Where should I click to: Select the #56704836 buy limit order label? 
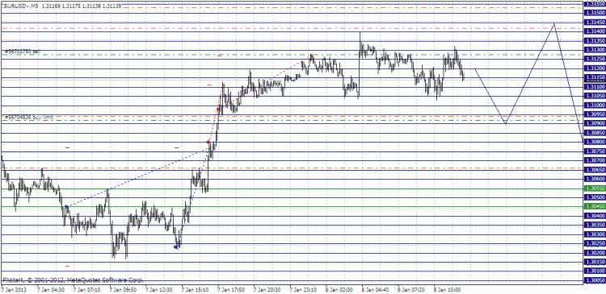pyautogui.click(x=28, y=116)
